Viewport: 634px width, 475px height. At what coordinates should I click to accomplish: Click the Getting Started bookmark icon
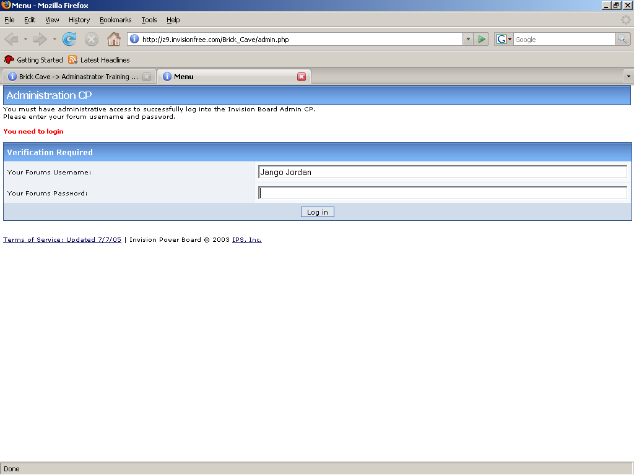[x=9, y=60]
